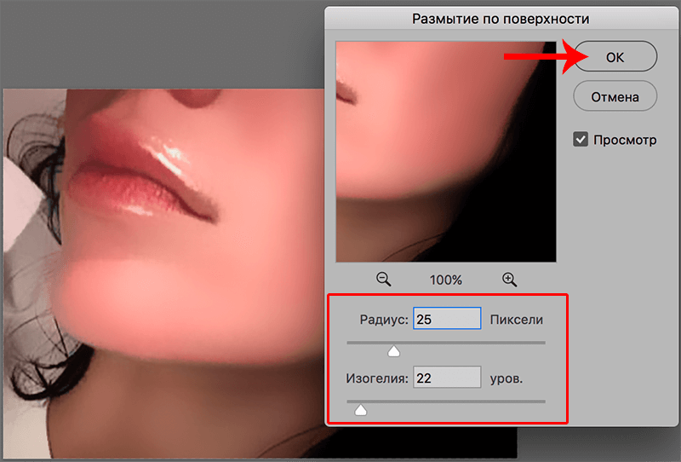The width and height of the screenshot is (681, 462).
Task: Click the Радиус value field
Action: pos(447,319)
